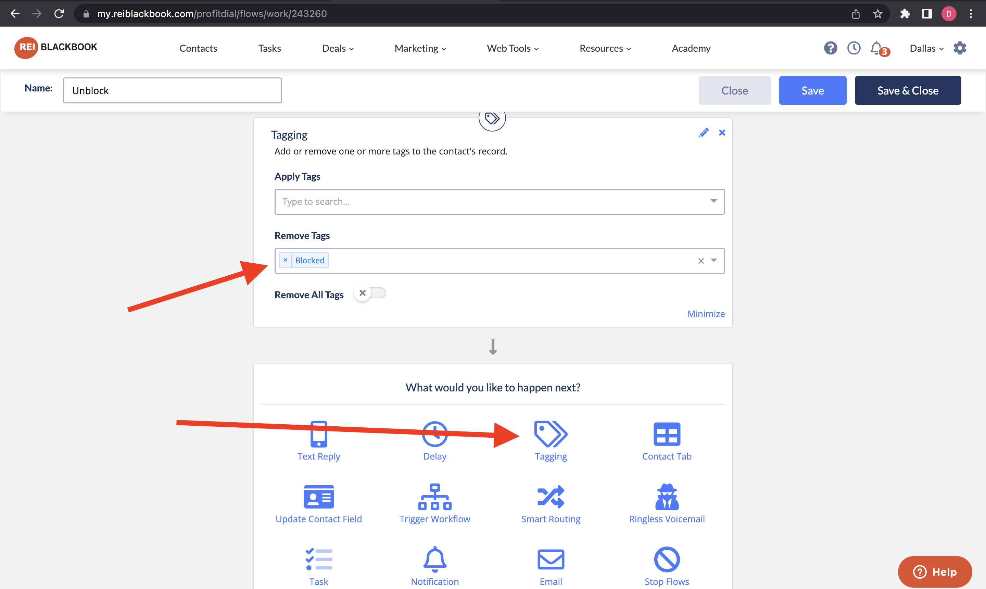Go back with browser back arrow

click(15, 14)
